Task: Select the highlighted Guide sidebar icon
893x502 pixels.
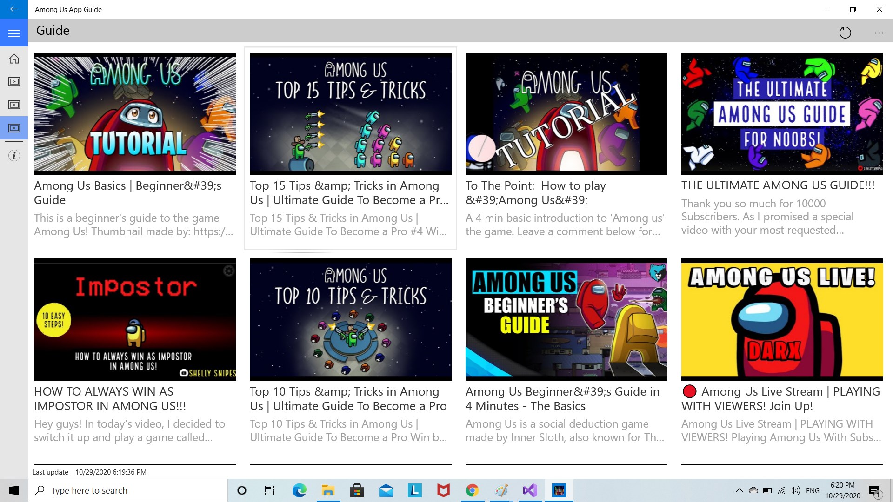Action: (x=14, y=128)
